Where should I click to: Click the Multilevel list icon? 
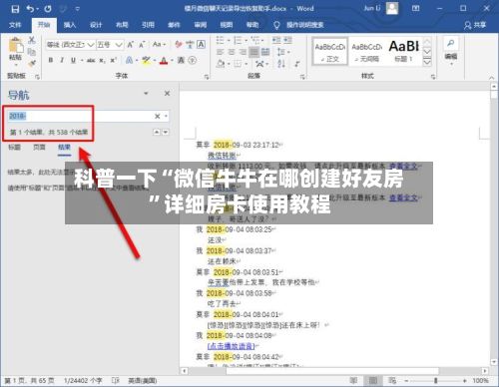click(x=255, y=40)
